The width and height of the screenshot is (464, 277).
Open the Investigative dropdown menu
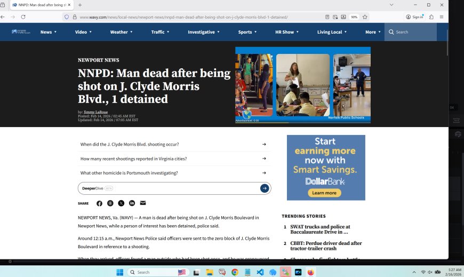coord(203,32)
